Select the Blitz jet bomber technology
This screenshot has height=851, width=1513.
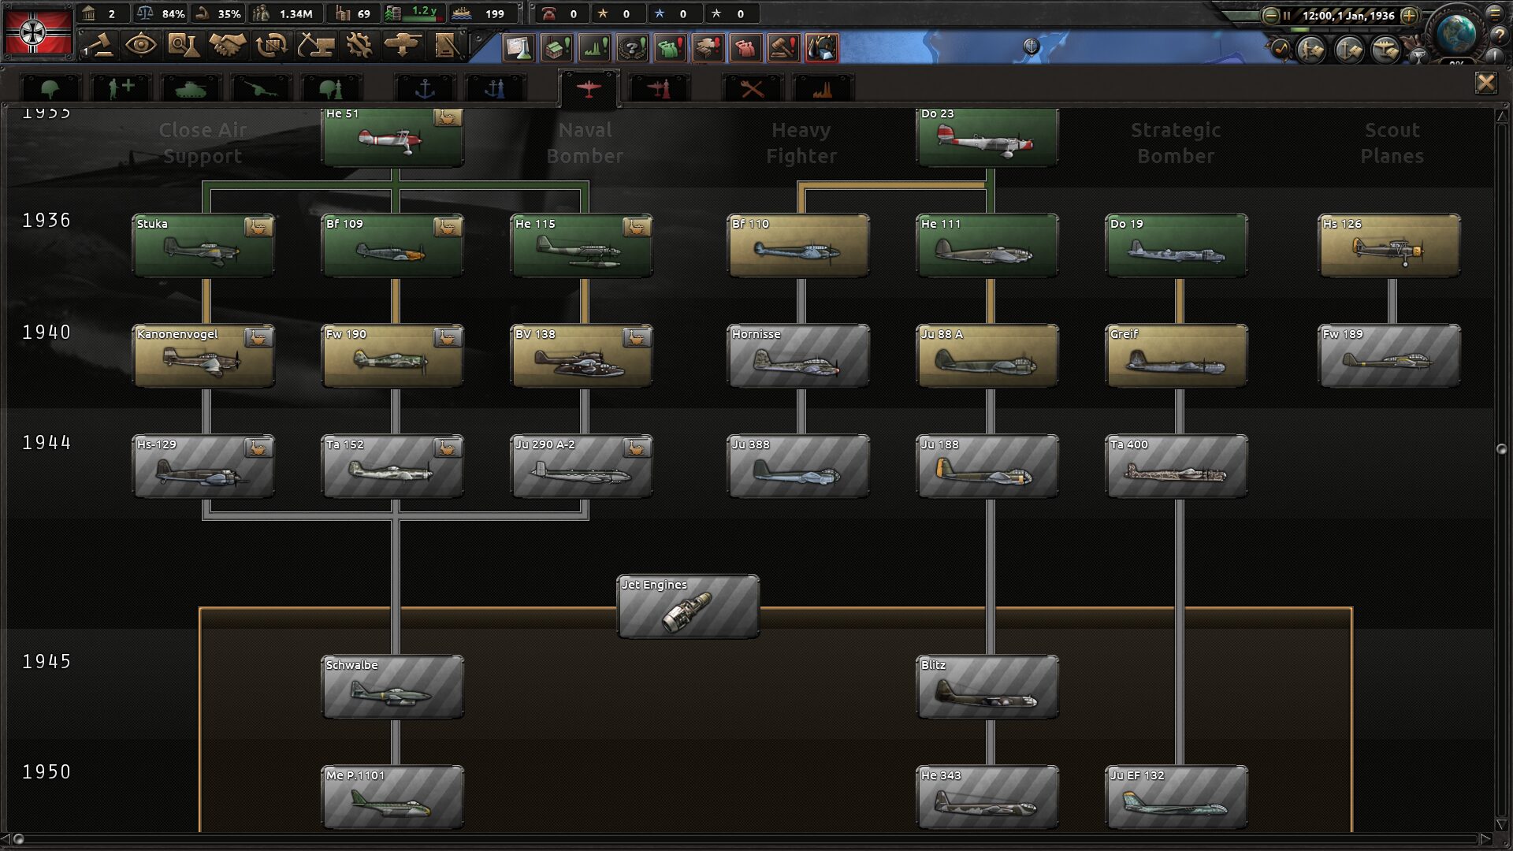pos(987,686)
